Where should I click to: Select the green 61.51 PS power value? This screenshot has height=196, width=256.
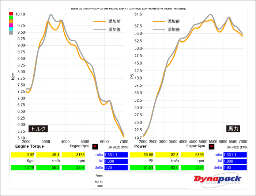[140, 167]
